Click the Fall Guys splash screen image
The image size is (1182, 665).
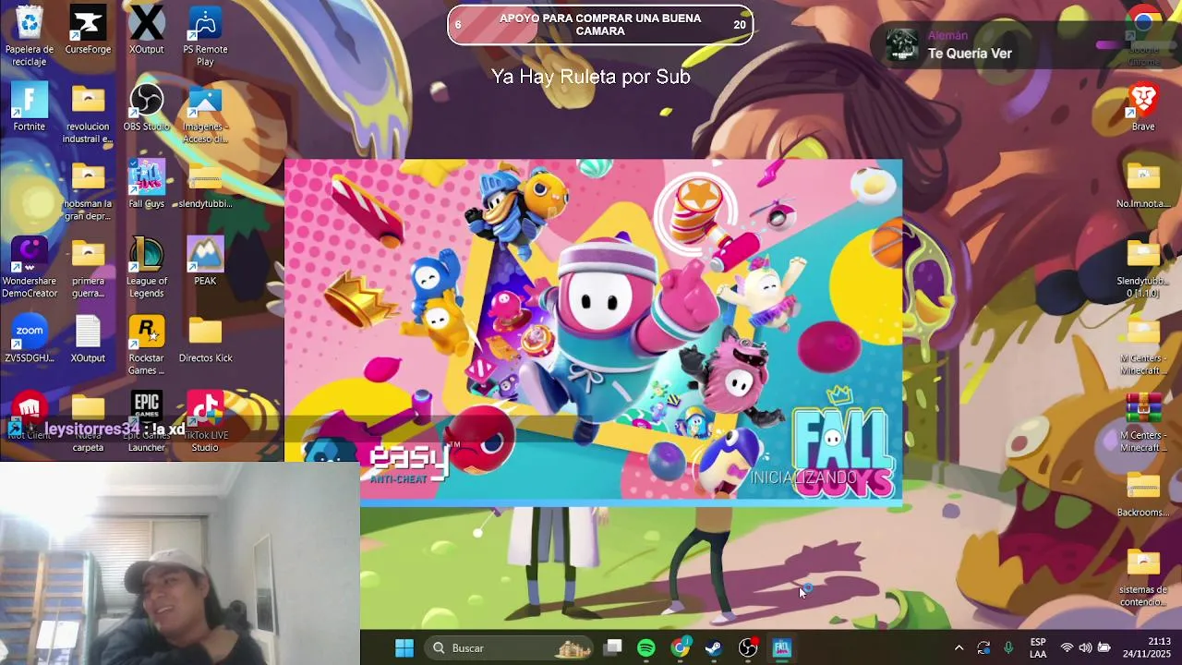tap(593, 332)
